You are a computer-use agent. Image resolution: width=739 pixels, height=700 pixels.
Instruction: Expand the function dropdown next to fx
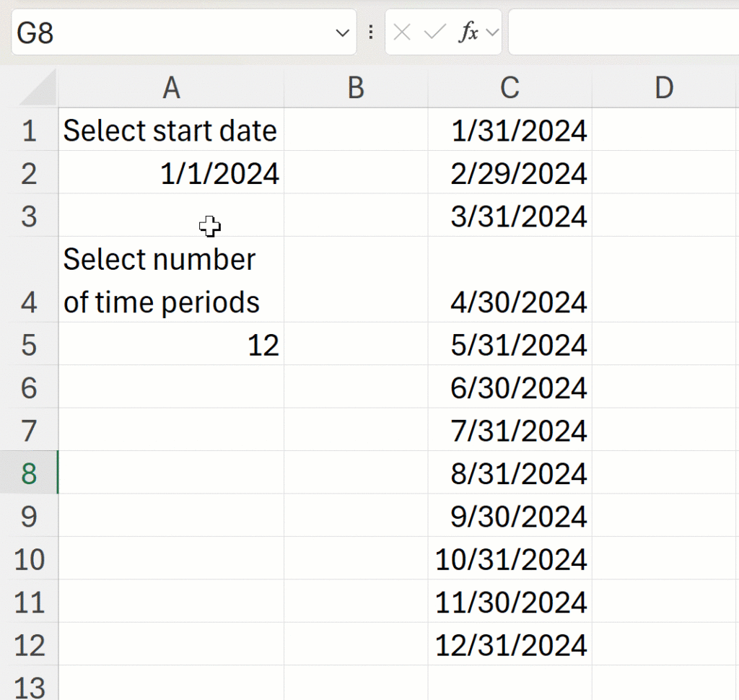pyautogui.click(x=493, y=32)
